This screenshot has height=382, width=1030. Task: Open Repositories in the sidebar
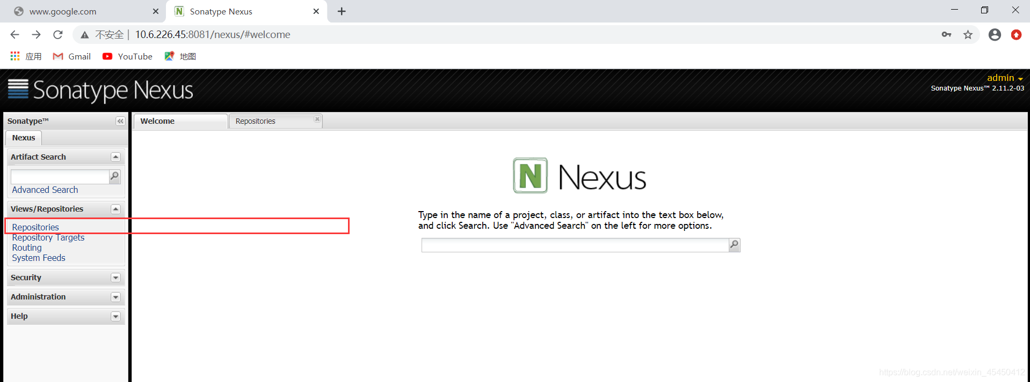35,227
